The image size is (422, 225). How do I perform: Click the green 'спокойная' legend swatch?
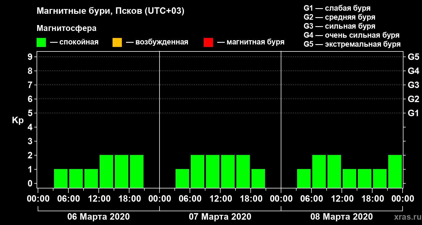click(41, 42)
